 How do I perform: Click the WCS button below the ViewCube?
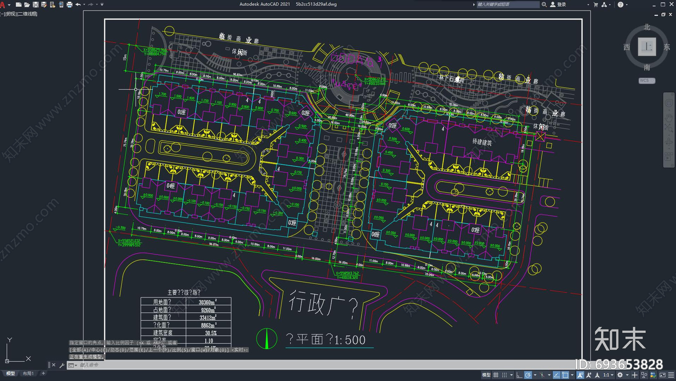(646, 80)
